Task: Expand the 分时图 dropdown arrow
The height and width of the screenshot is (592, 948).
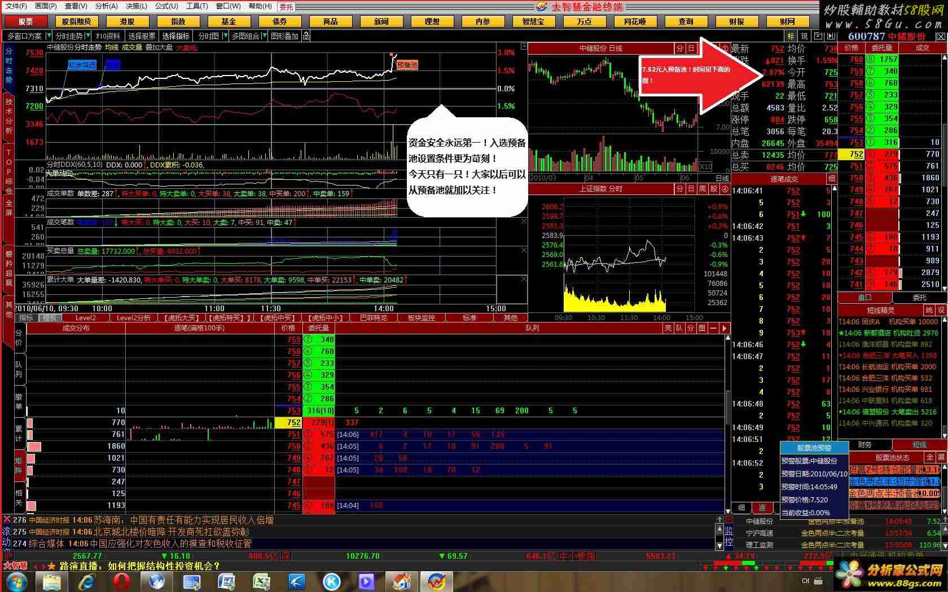Action: pyautogui.click(x=225, y=36)
